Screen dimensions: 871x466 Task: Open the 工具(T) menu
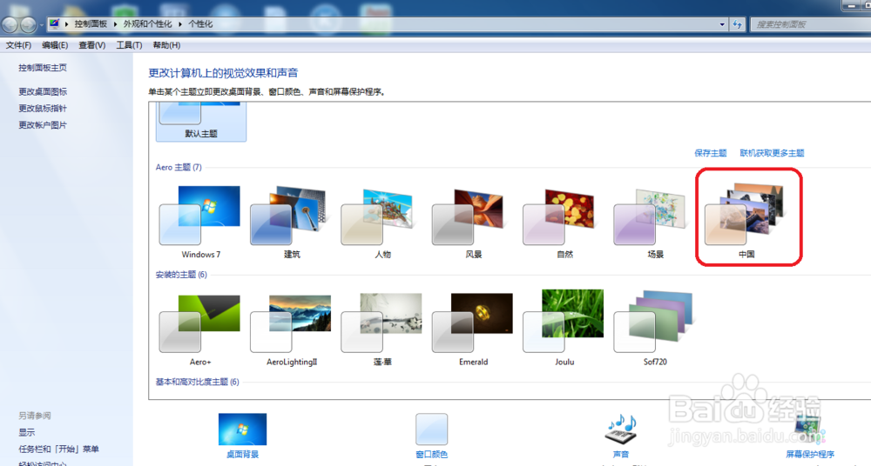[129, 45]
